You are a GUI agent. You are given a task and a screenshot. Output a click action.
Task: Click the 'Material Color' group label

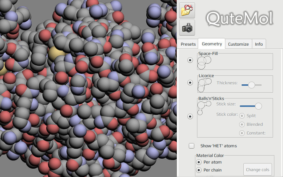tap(210, 156)
